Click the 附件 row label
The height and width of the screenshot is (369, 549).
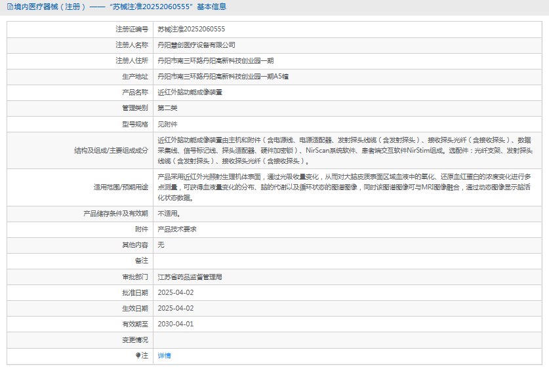pyautogui.click(x=142, y=229)
